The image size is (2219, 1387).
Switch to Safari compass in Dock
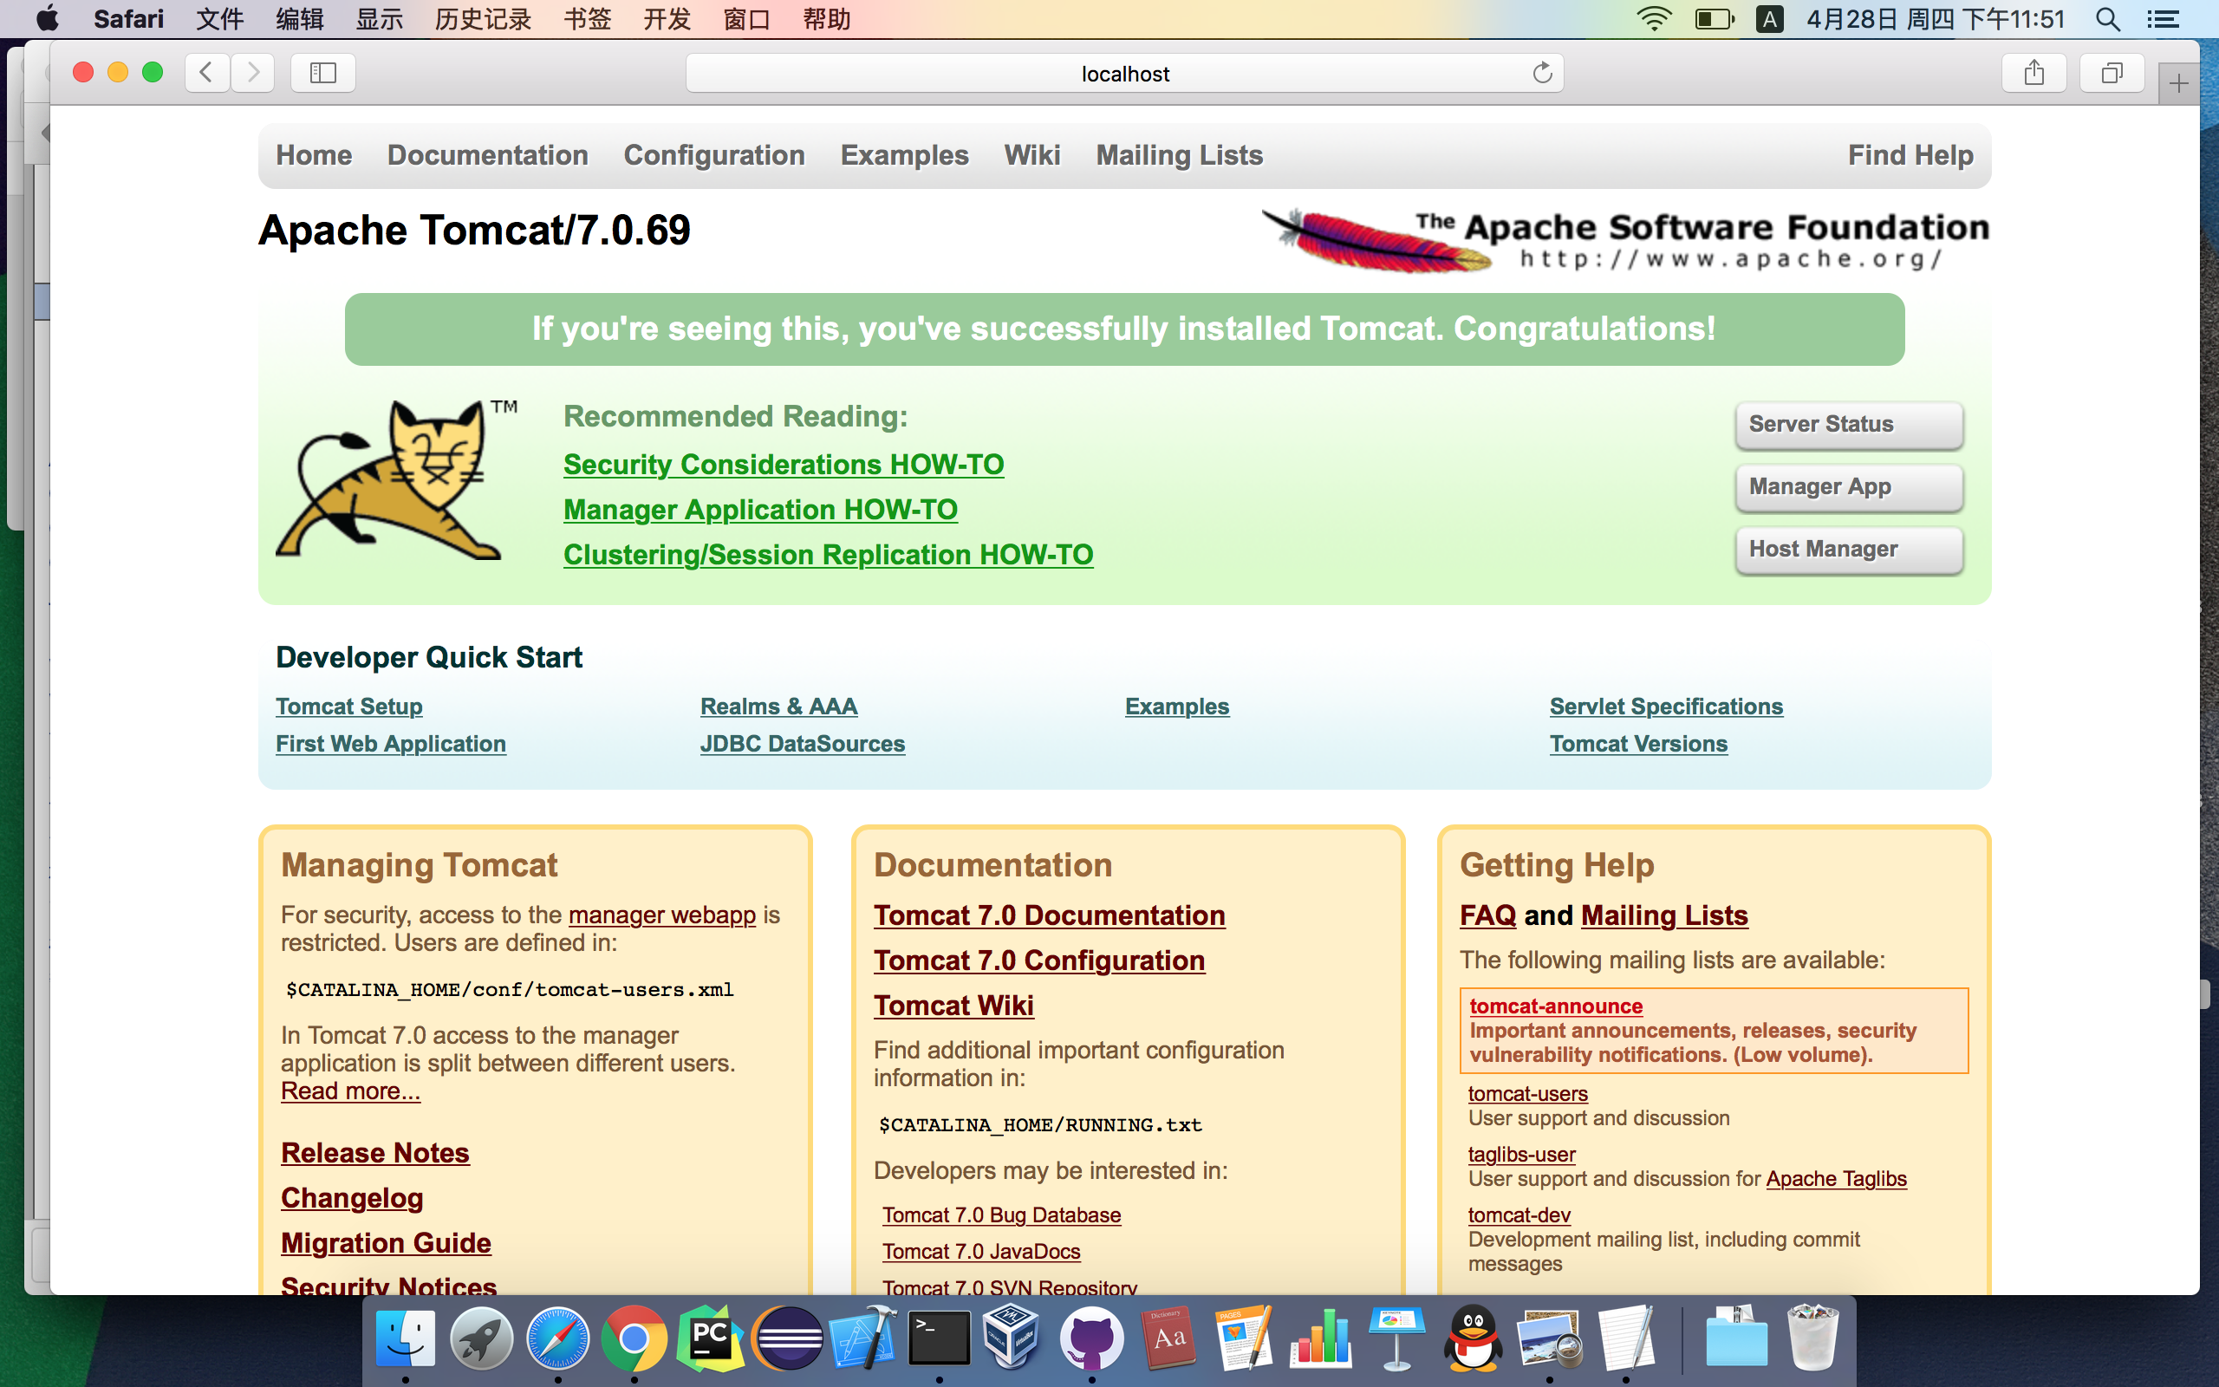(557, 1338)
